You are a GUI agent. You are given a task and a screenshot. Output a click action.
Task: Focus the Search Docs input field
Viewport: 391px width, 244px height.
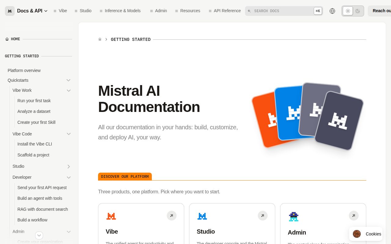(x=284, y=11)
